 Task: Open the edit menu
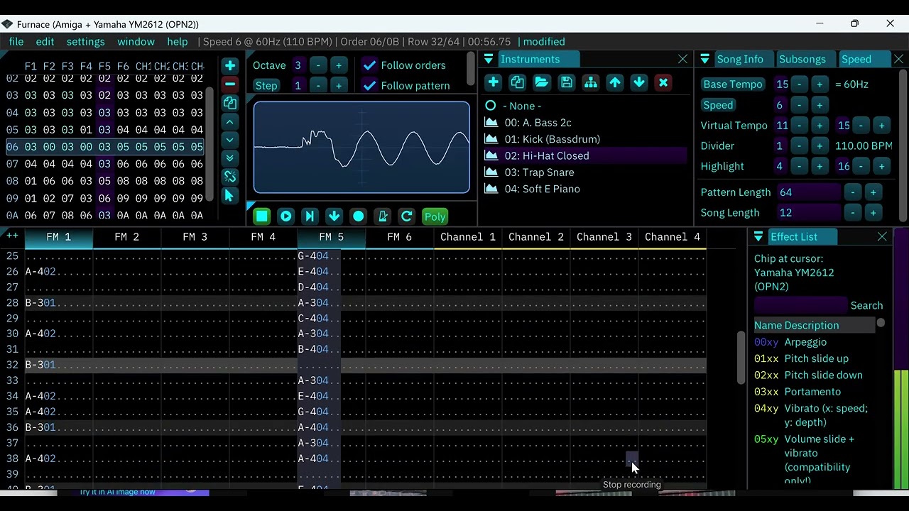coord(45,42)
